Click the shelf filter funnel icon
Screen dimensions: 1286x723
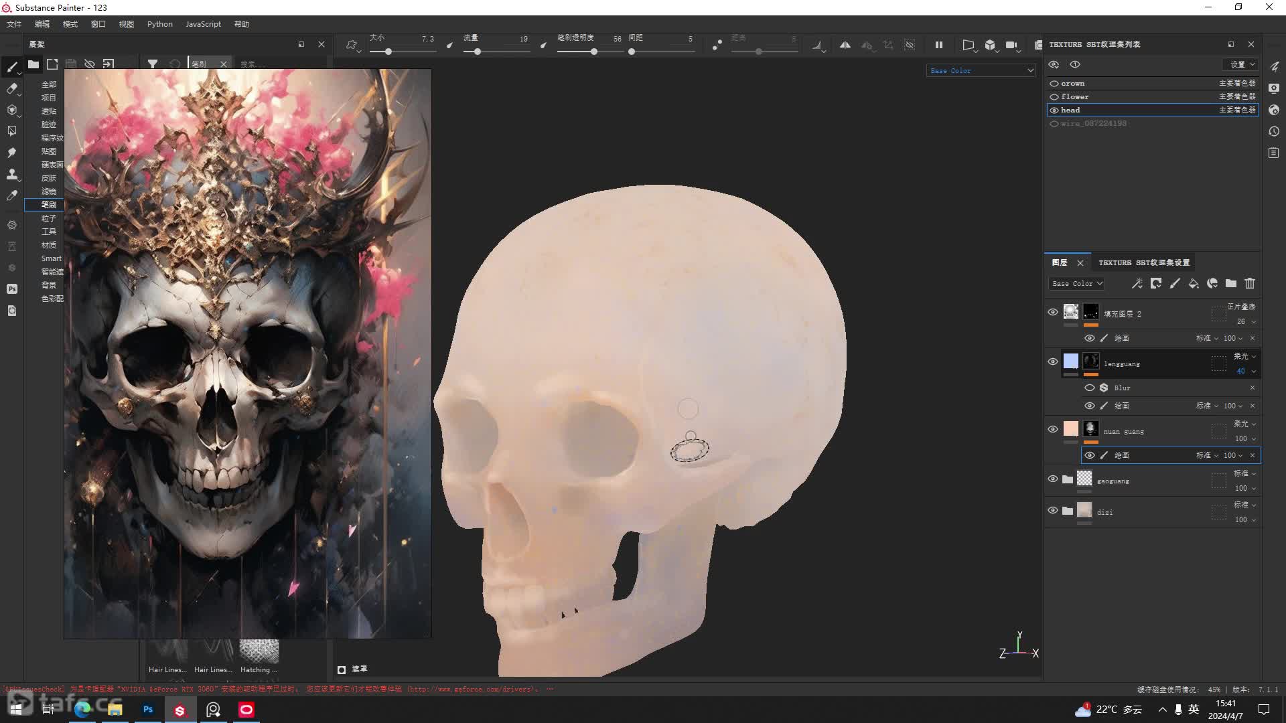pyautogui.click(x=153, y=64)
